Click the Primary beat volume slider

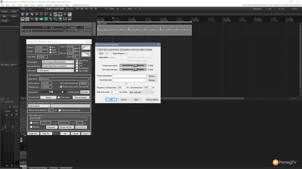[133, 66]
